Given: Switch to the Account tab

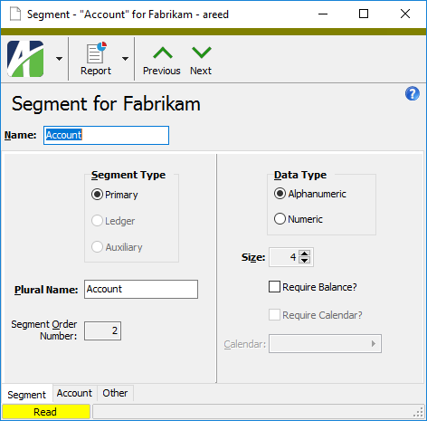Looking at the screenshot, I should (x=74, y=393).
